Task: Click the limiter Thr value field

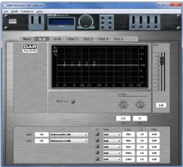Action: click(123, 118)
